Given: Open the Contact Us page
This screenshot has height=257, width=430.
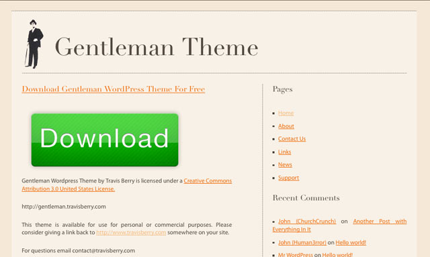Looking at the screenshot, I should (x=292, y=139).
